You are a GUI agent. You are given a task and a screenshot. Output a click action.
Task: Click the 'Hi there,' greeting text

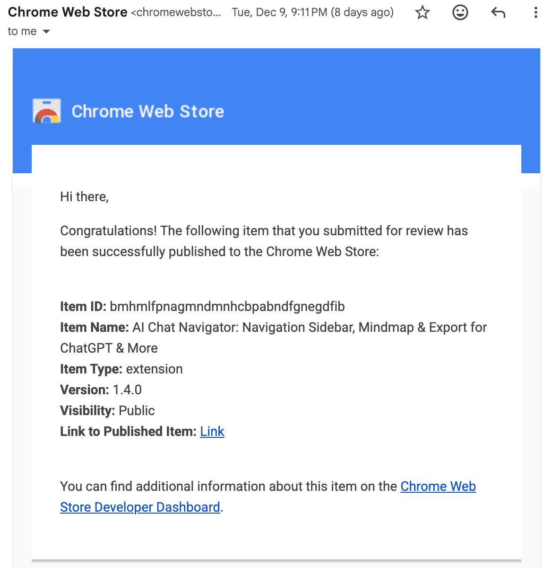84,196
